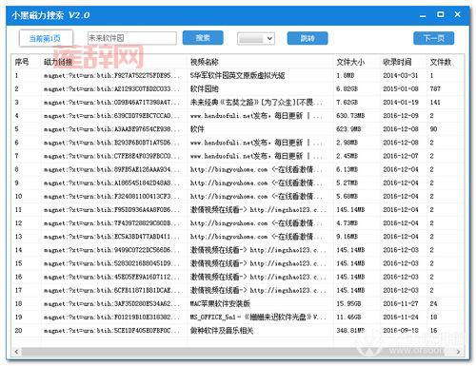Click the 5.27MB file size cell
The width and height of the screenshot is (476, 366).
pyautogui.click(x=347, y=183)
